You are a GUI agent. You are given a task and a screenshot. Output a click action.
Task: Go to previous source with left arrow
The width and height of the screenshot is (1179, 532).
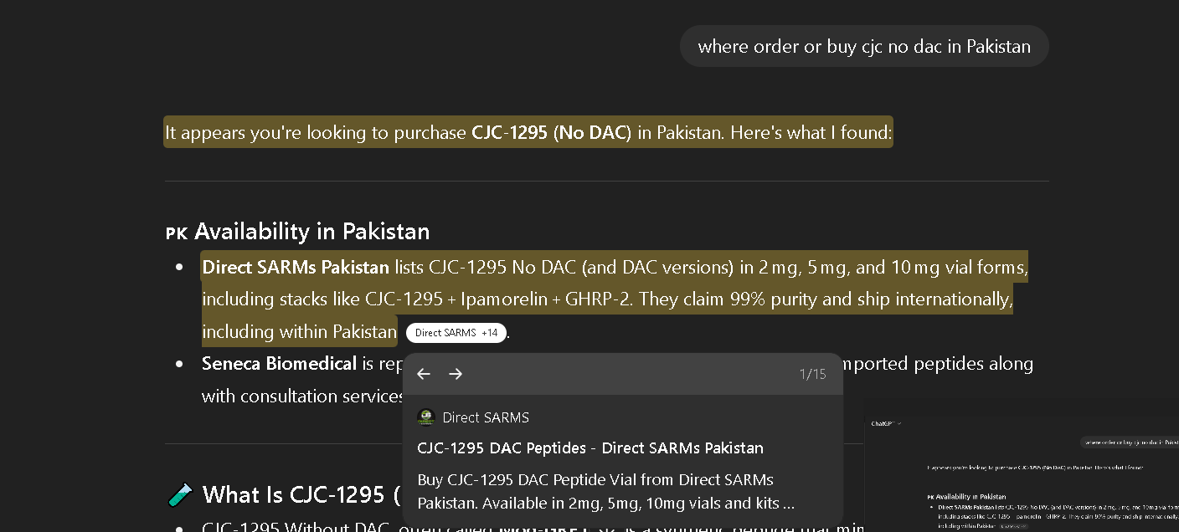424,374
